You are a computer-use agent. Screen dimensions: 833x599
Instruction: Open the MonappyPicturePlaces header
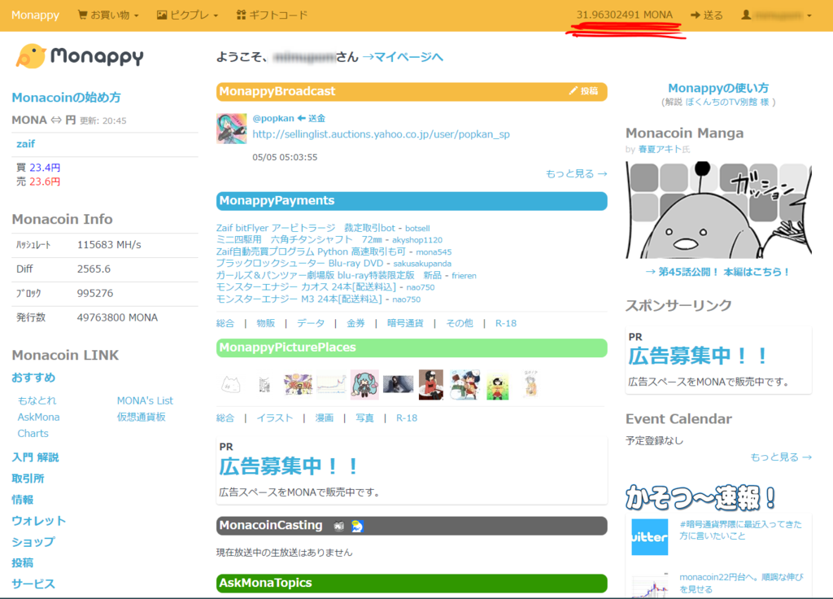(x=412, y=348)
